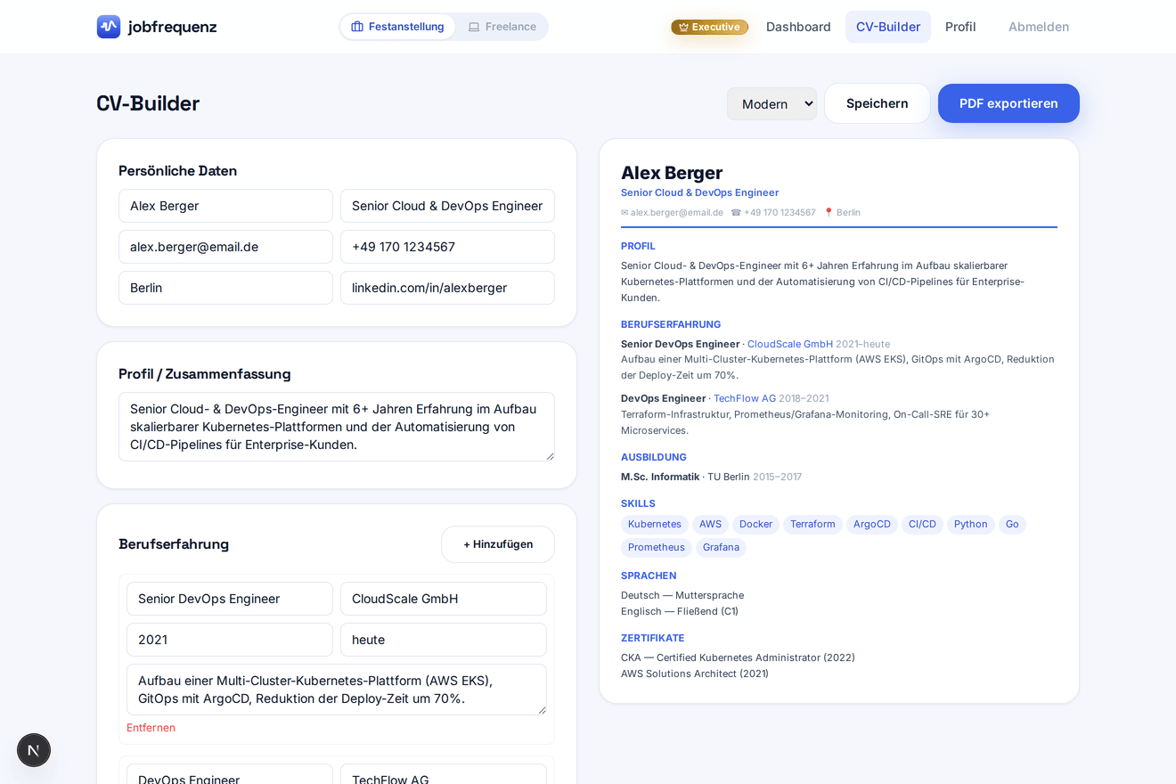
Task: Switch to Freelance mode
Action: pyautogui.click(x=502, y=27)
